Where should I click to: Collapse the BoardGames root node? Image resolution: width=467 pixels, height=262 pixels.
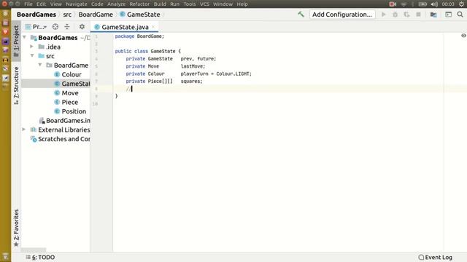click(x=25, y=37)
